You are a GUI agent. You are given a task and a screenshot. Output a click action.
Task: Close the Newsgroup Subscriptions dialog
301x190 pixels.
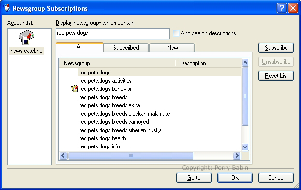(293, 8)
